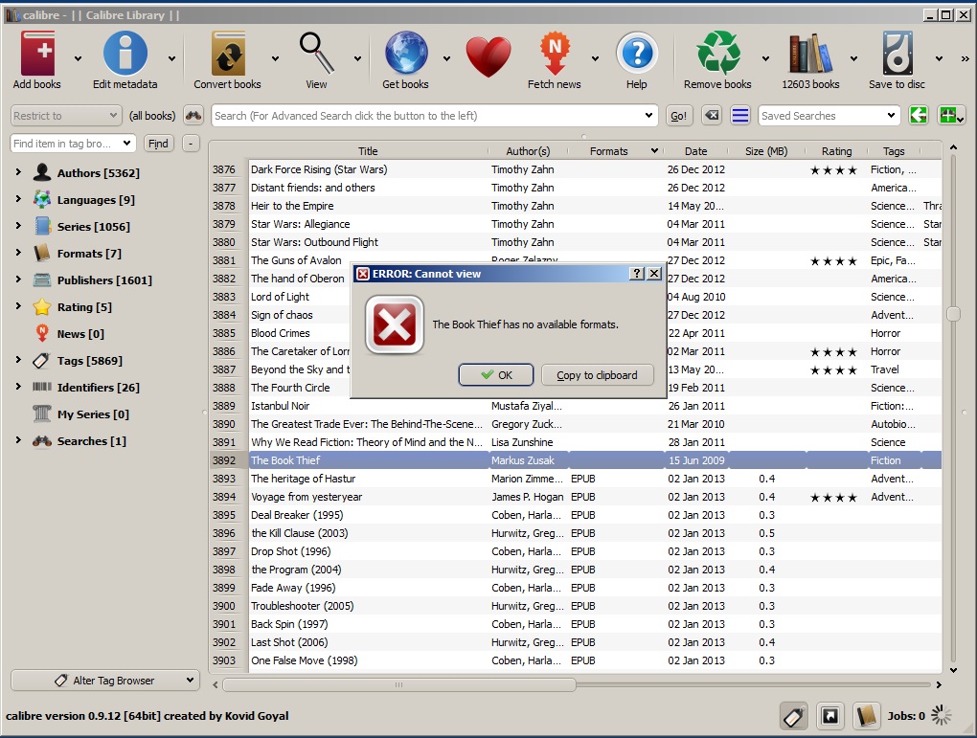Click the Find button in tag browser
Image resolution: width=977 pixels, height=738 pixels.
point(158,144)
